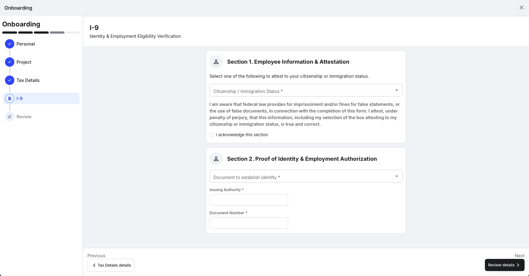Screen dimensions: 529x276
Task: Click the Review step edit icon
Action: (10, 117)
